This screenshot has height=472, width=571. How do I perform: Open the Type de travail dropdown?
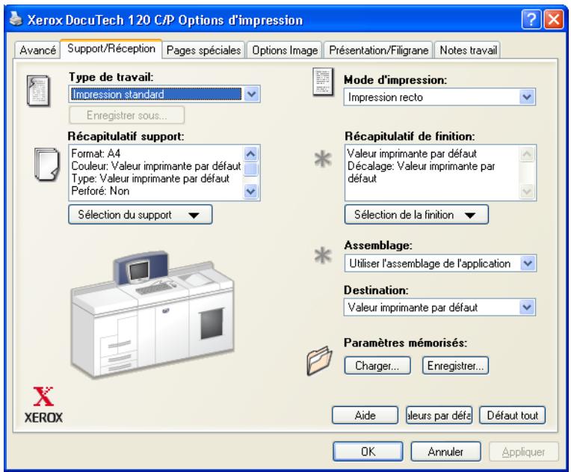coord(252,94)
